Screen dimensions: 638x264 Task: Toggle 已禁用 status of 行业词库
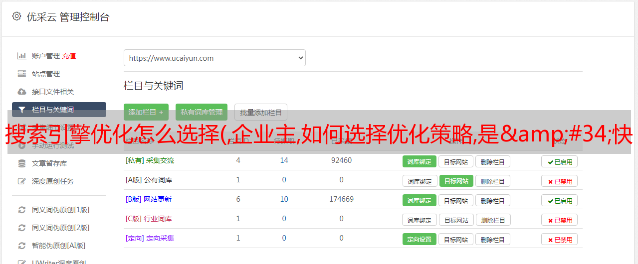coord(560,220)
